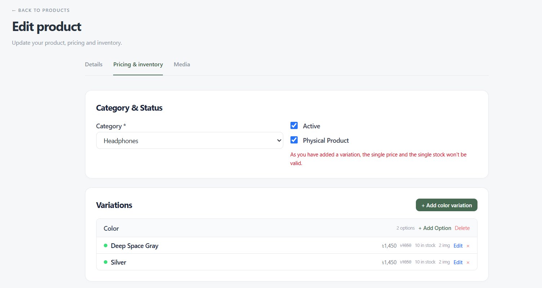
Task: Switch to the Details tab
Action: tap(94, 65)
